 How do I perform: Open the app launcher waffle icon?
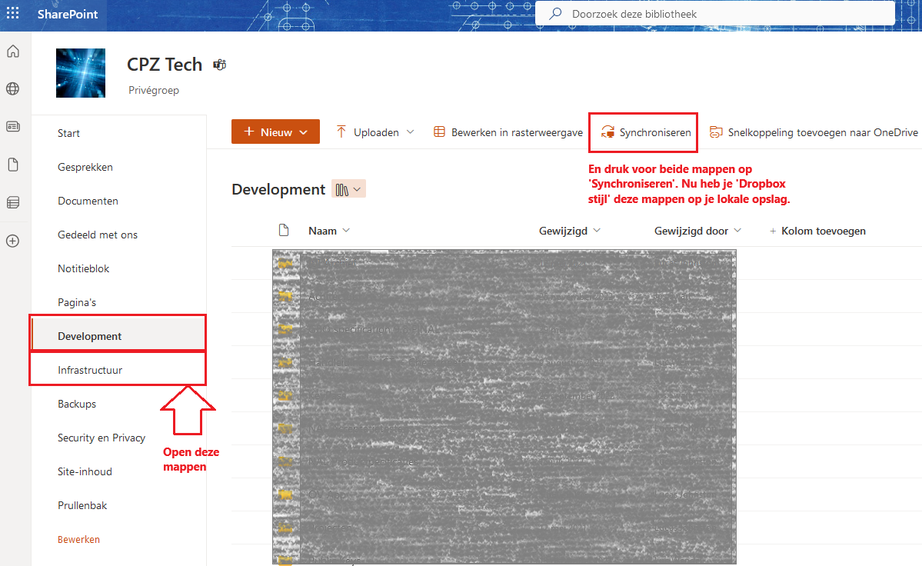[13, 14]
